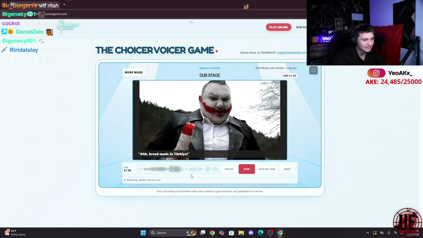Click the 'Joker Kitchen' dub mode title
Image resolution: width=423 pixels, height=238 pixels.
coord(277,68)
